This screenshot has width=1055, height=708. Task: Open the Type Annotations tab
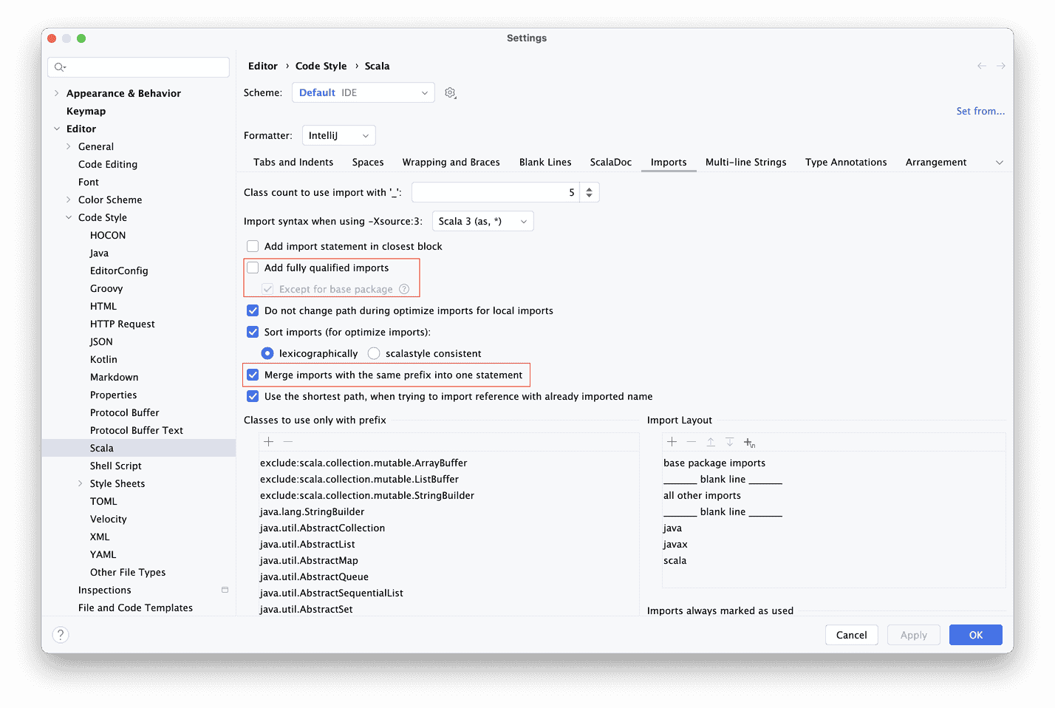pos(846,163)
